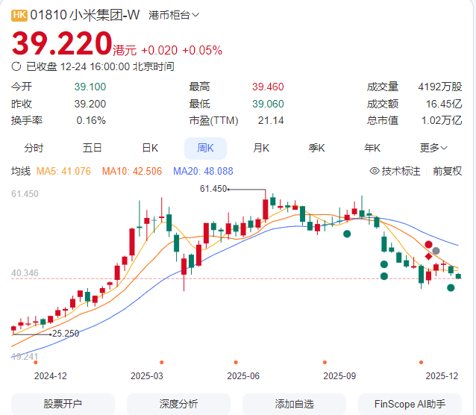Select the 周K tab
The image size is (476, 415).
(205, 149)
